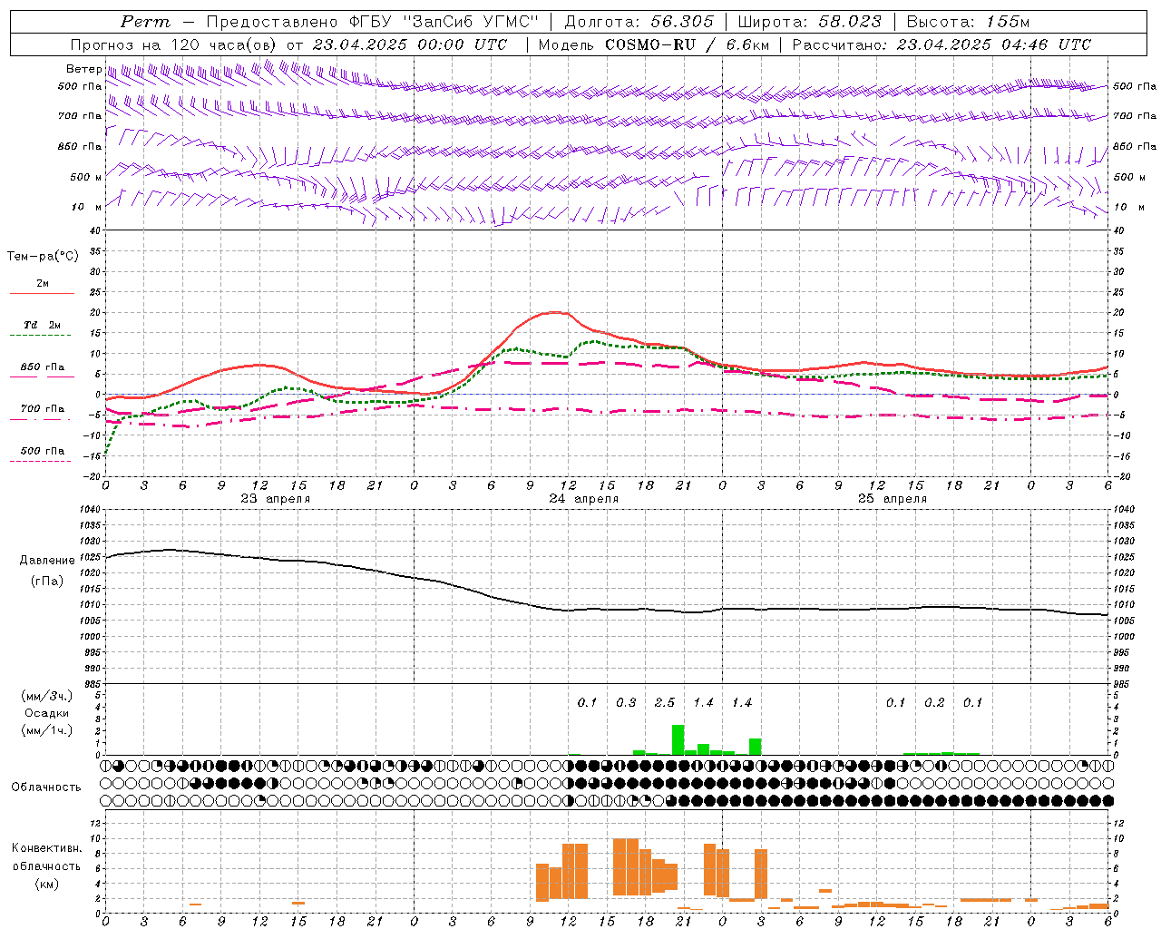Click the "Ветер" wind section label
This screenshot has width=1161, height=929.
[x=83, y=69]
